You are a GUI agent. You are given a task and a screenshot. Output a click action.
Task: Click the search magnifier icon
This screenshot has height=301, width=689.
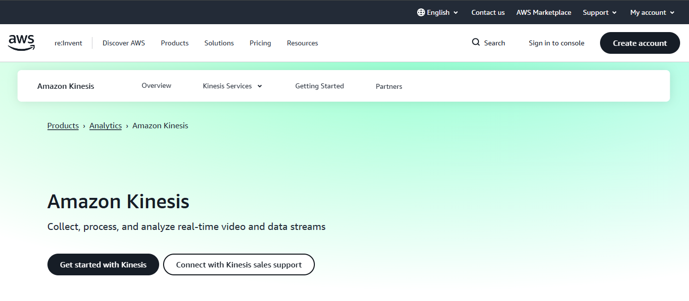(475, 42)
